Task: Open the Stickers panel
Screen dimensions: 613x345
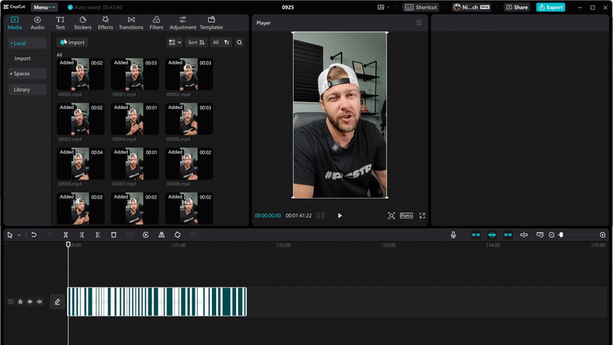Action: pyautogui.click(x=82, y=23)
